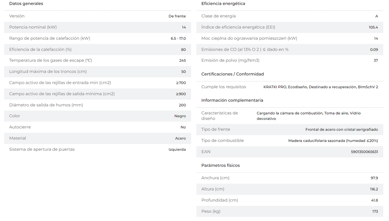Click the Diámetro de salida de humos row
The image size is (389, 221).
coord(98,105)
